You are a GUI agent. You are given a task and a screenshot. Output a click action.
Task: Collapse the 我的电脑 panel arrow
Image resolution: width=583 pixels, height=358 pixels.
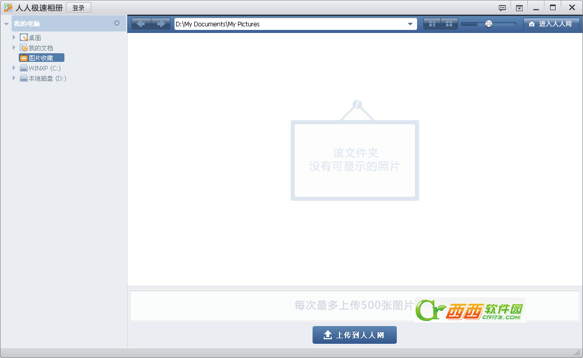pyautogui.click(x=6, y=24)
